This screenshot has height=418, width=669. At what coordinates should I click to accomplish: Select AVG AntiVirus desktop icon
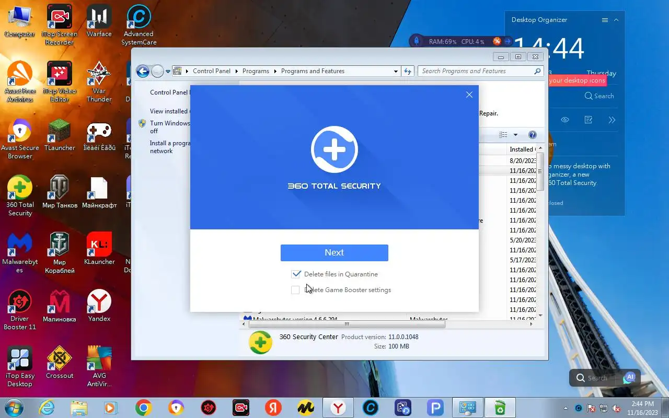[99, 366]
